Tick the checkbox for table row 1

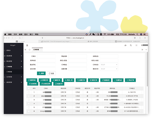pyautogui.click(x=29, y=92)
